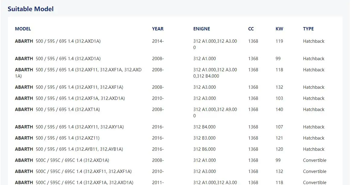351x185 pixels.
Task: Select the model cell containing "(312.AXT1A)"
Action: pyautogui.click(x=58, y=109)
